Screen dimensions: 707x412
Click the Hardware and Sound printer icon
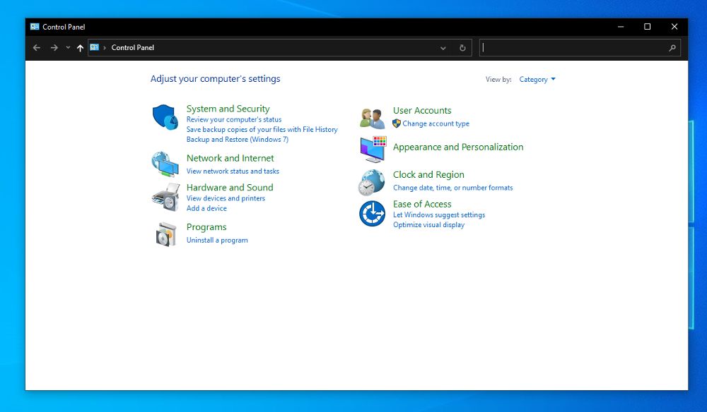click(165, 197)
